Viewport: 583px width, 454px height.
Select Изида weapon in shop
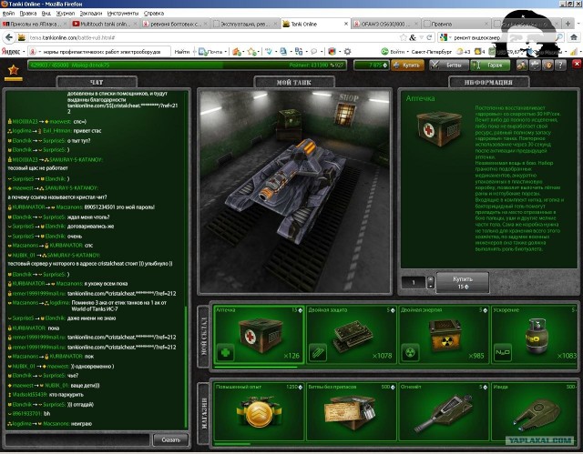(x=535, y=411)
